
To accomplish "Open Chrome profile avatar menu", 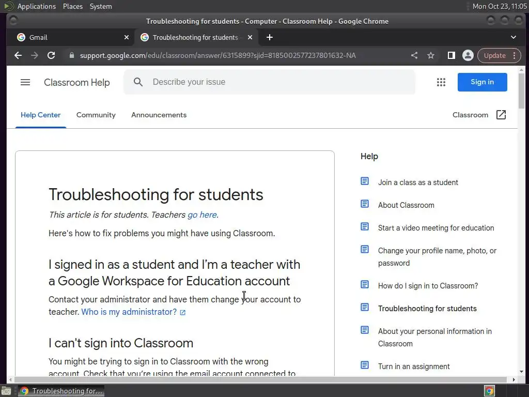I will (x=468, y=55).
